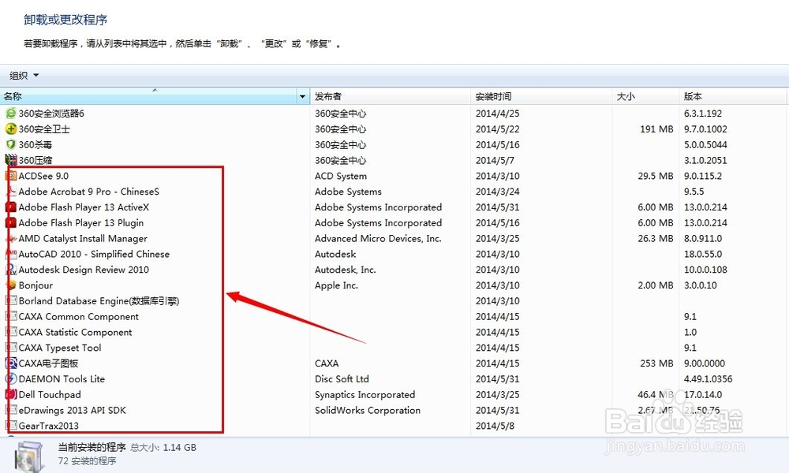Image resolution: width=789 pixels, height=473 pixels.
Task: Click the 360压缩 archive icon
Action: [x=9, y=160]
